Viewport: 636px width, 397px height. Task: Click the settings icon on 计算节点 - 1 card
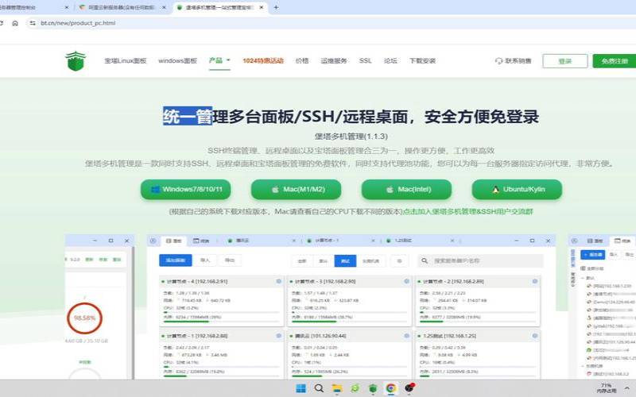tap(279, 336)
